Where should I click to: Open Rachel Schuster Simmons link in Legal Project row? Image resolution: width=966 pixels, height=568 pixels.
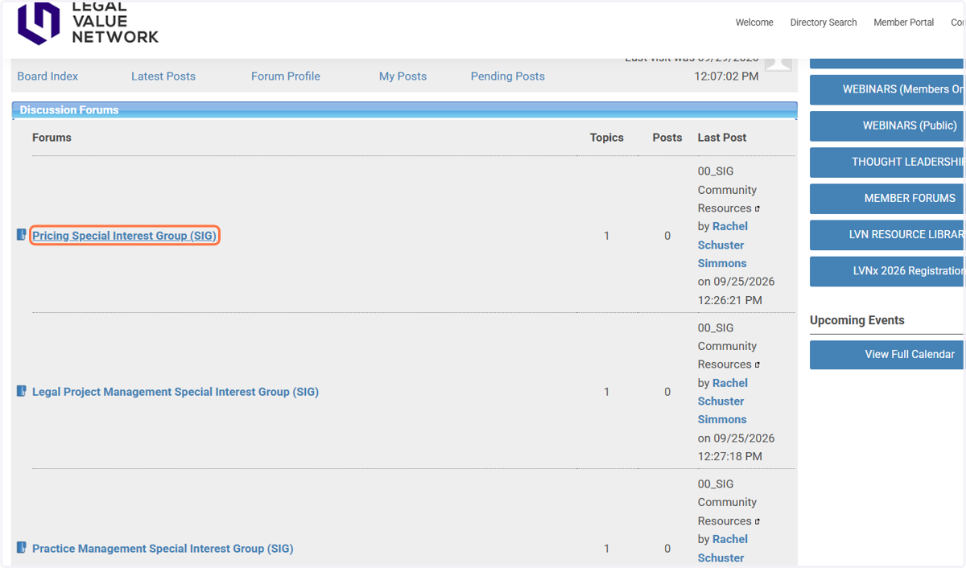(x=723, y=401)
